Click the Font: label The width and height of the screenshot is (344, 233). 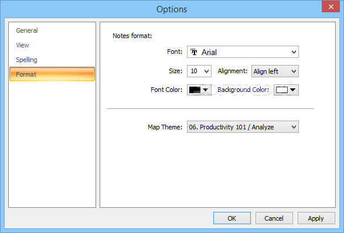175,52
